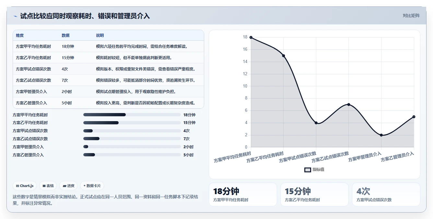Click description starting 模拟试点期管理投入
This screenshot has width=433, height=219.
click(x=136, y=92)
